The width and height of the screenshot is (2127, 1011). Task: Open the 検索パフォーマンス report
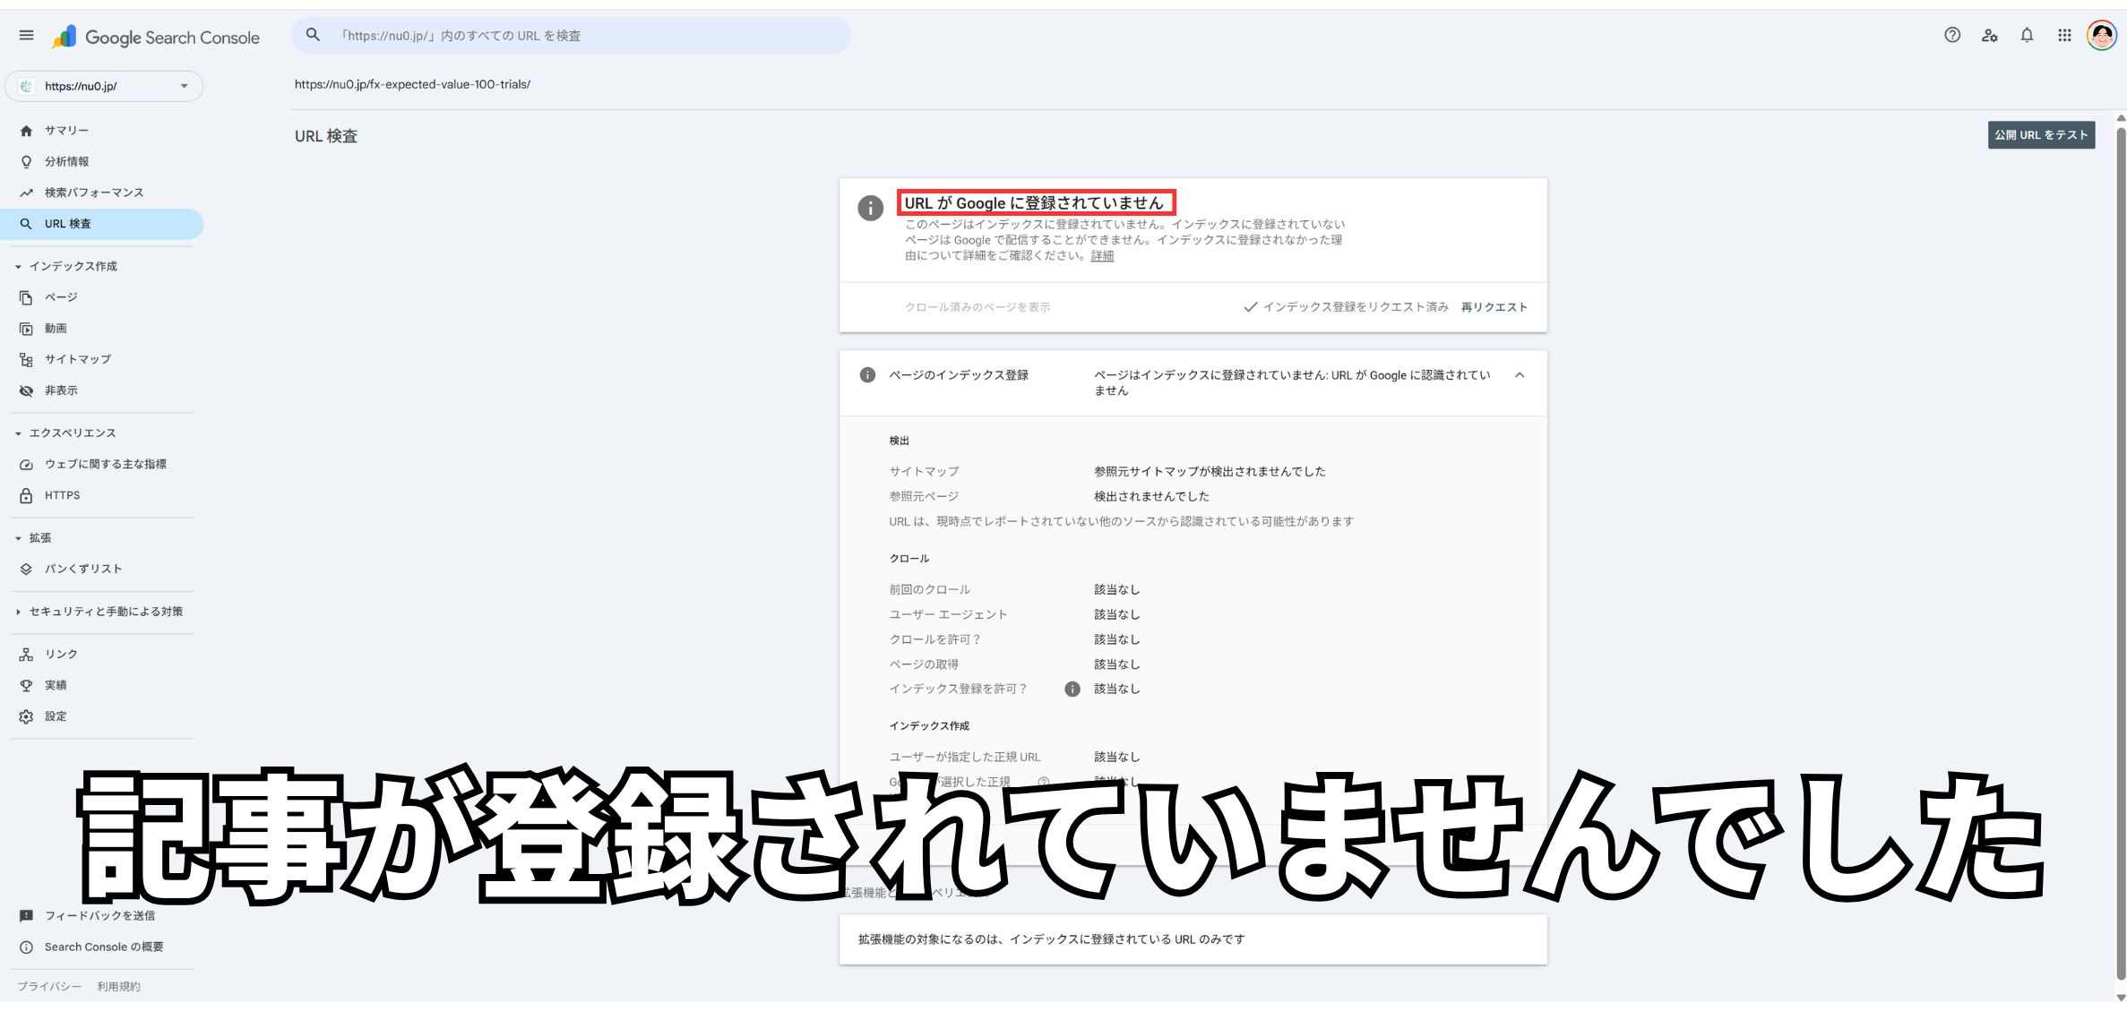point(93,192)
